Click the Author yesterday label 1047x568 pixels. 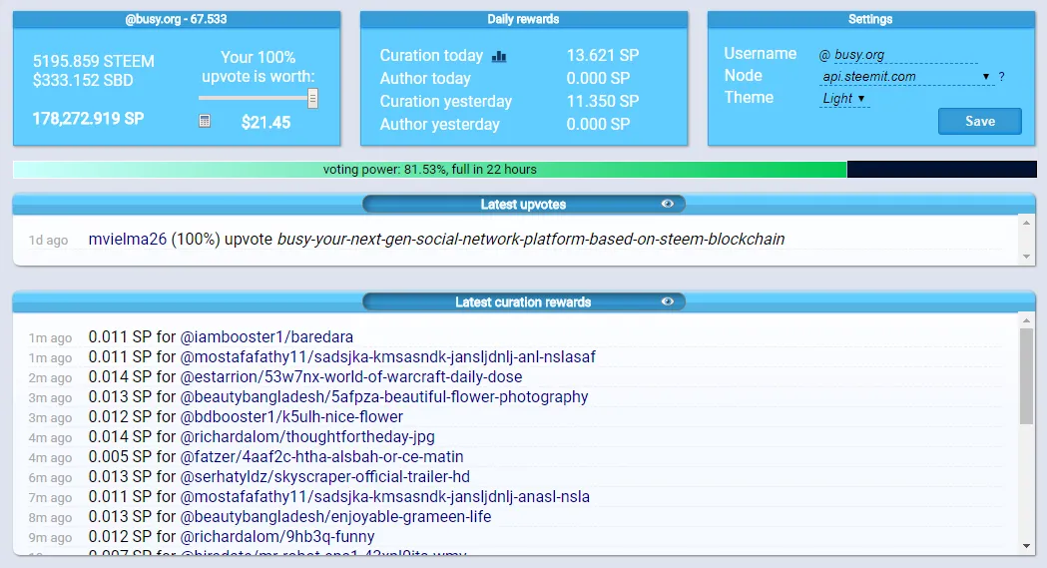tap(439, 124)
